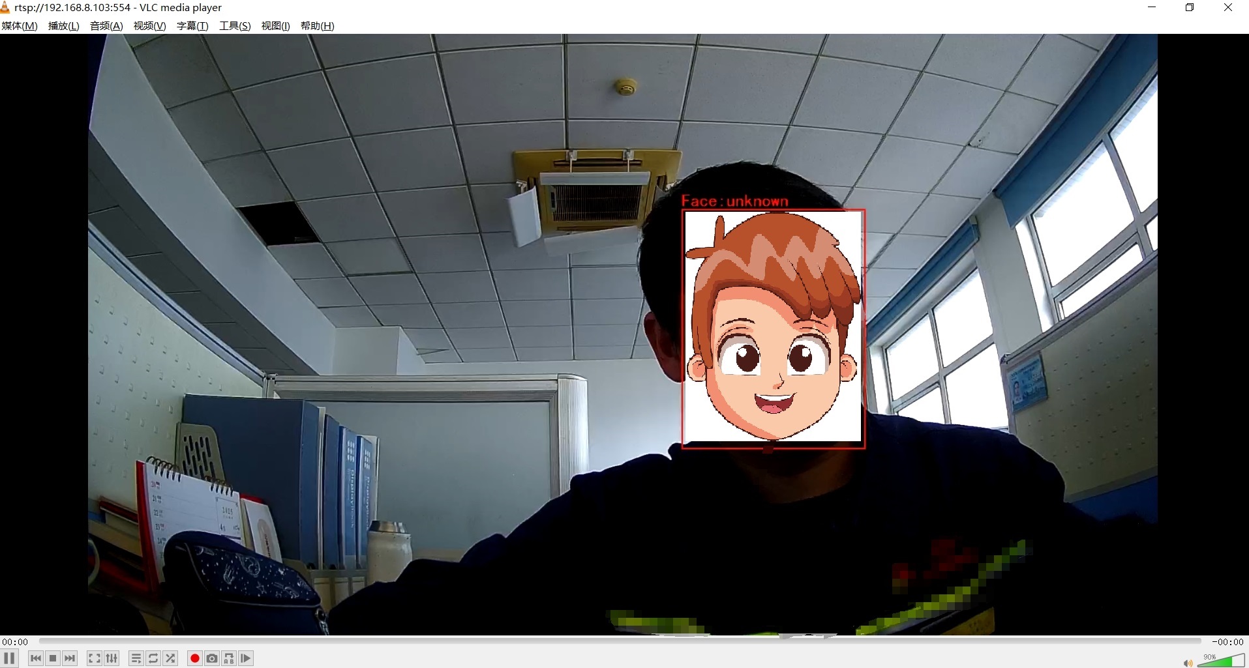This screenshot has height=668, width=1249.
Task: Toggle remaining time display -00:00
Action: pos(1227,642)
